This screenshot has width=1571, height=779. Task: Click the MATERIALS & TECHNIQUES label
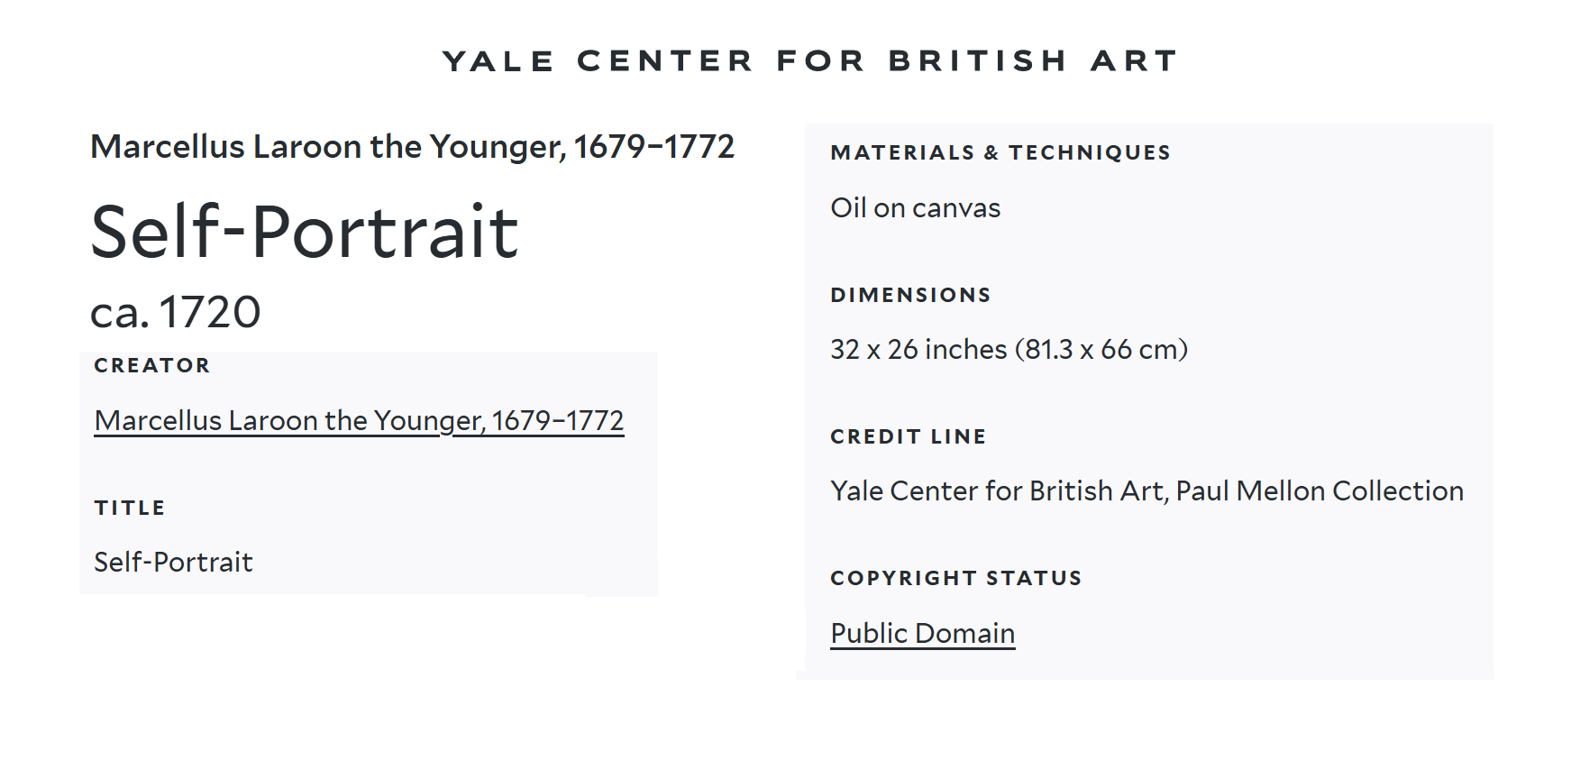1000,152
